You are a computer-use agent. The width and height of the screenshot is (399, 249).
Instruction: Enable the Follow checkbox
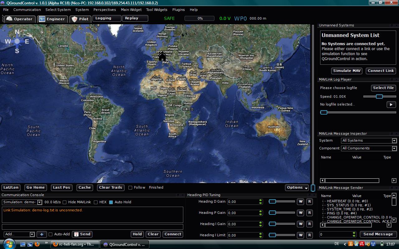point(130,188)
